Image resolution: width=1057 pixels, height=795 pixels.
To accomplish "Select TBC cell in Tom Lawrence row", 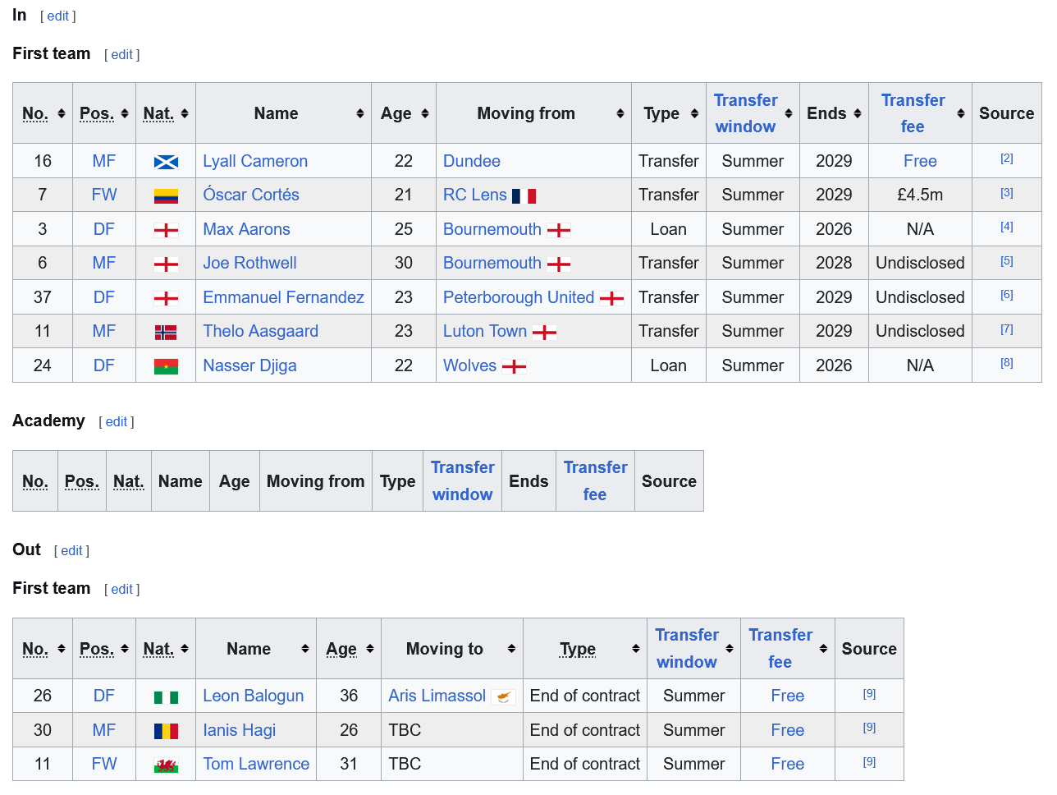I will click(452, 765).
